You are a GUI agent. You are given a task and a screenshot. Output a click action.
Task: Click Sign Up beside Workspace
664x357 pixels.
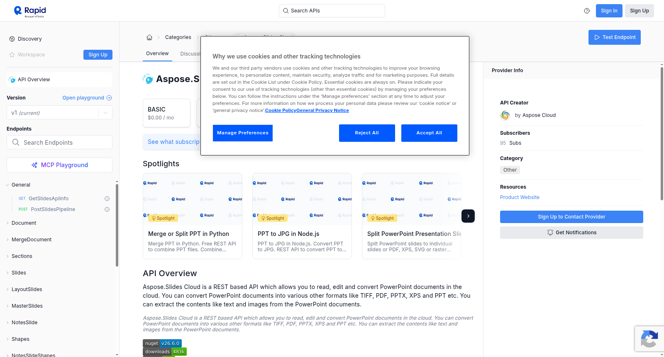point(98,55)
